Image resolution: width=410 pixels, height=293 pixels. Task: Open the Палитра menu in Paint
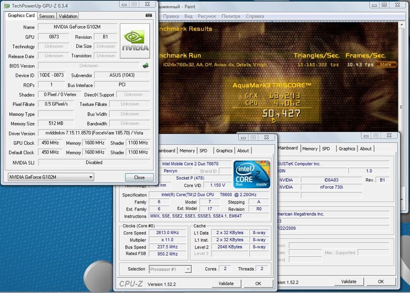coord(231,16)
